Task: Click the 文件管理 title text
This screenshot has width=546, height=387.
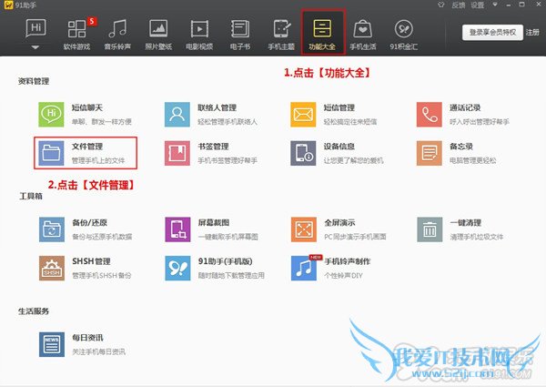Action: coord(87,147)
